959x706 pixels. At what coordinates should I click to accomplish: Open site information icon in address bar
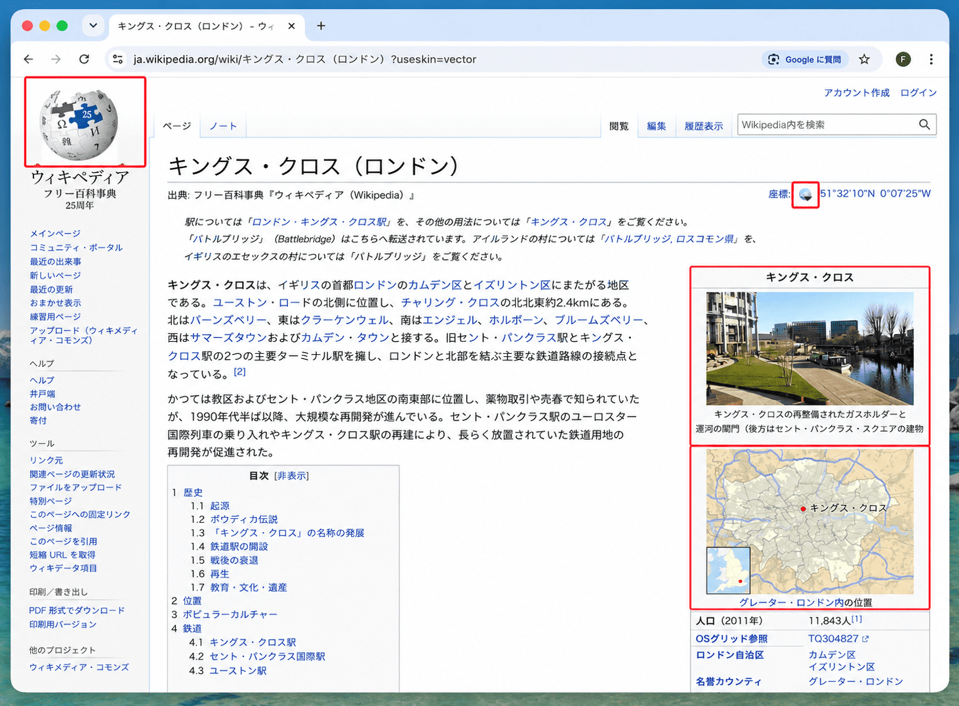(x=118, y=59)
